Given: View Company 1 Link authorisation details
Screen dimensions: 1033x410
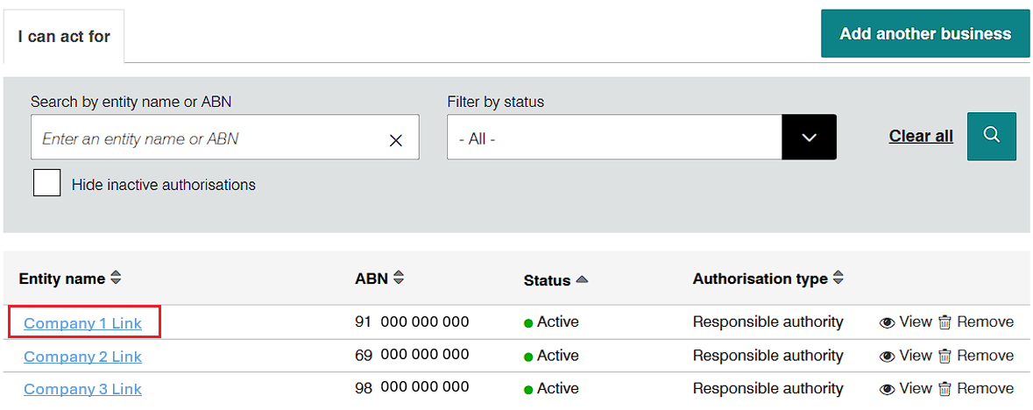Looking at the screenshot, I should [x=905, y=322].
